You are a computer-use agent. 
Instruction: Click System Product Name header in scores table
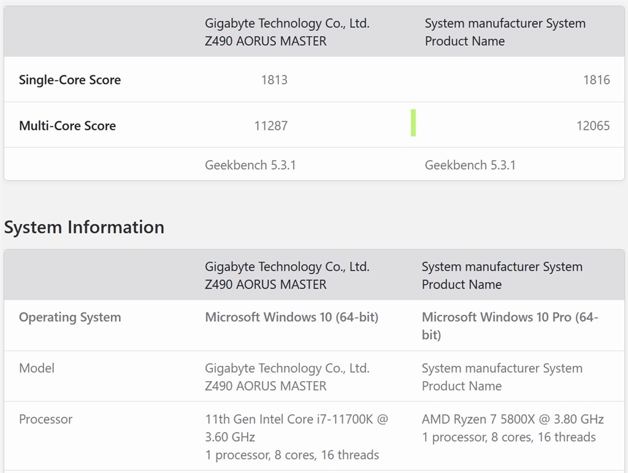tap(505, 32)
